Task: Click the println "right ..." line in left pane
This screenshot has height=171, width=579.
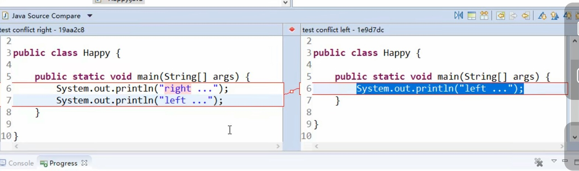Action: pos(142,88)
